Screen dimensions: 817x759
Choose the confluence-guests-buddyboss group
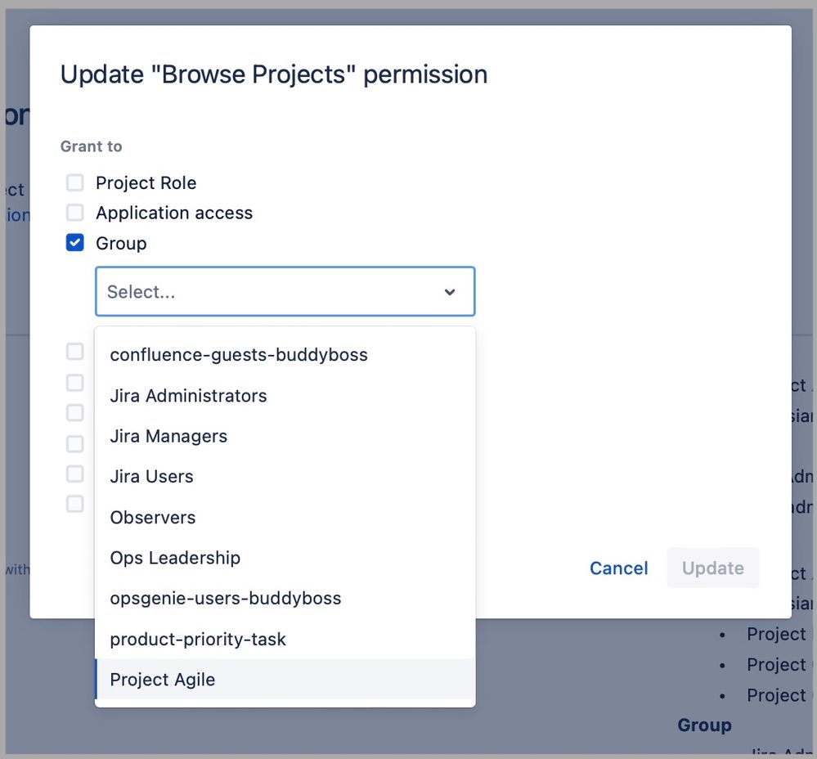(239, 354)
